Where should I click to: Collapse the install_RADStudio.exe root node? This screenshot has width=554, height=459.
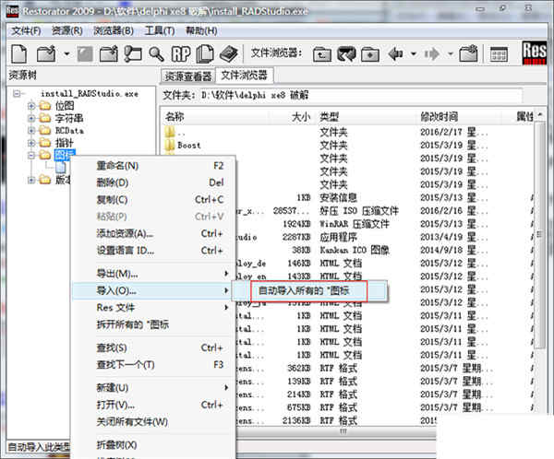pyautogui.click(x=17, y=93)
